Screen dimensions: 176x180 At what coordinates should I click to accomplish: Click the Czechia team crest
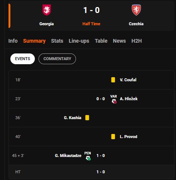(136, 10)
